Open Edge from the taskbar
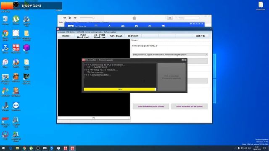269x151 pixels. [11, 148]
